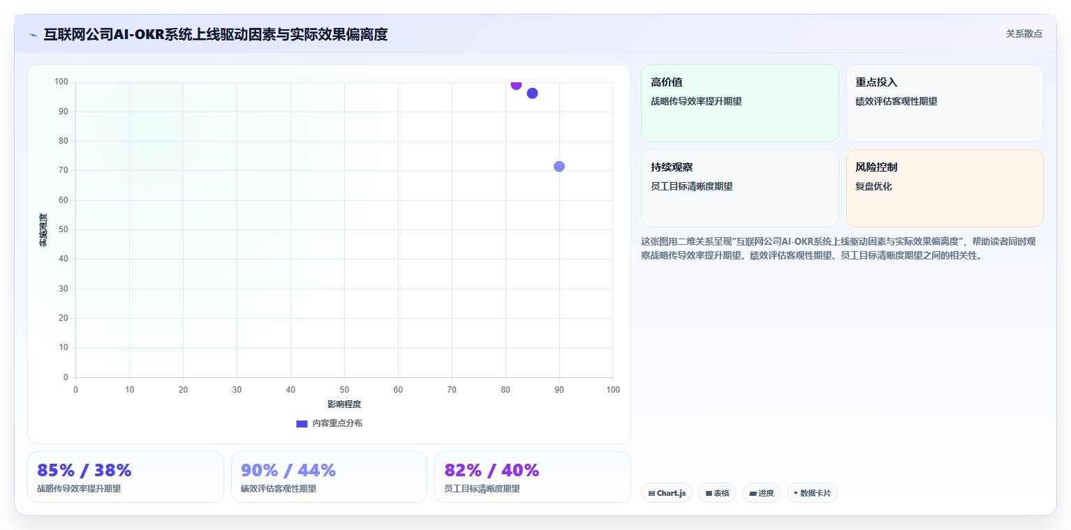Click 绩效评估客观性期望 under 90% card

click(279, 489)
